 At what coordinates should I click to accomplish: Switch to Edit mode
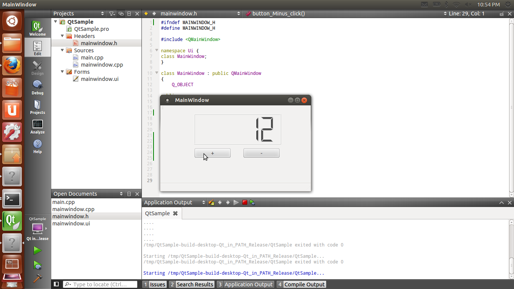pyautogui.click(x=38, y=48)
